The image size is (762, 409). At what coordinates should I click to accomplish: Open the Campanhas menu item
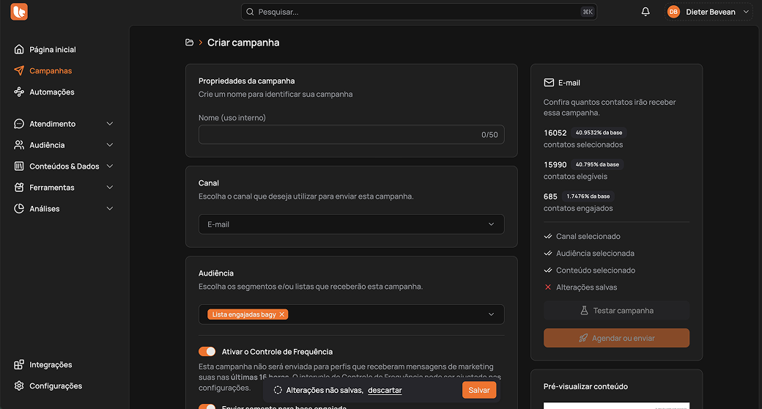tap(51, 71)
